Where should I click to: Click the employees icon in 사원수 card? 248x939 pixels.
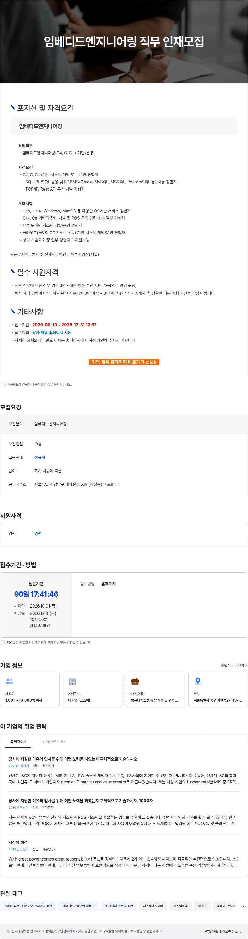coord(10,681)
